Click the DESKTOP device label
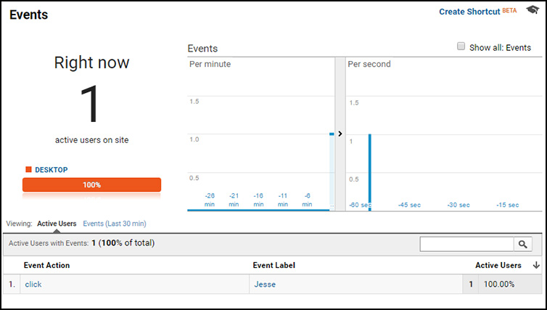Screen dimensions: 547x310 (x=51, y=170)
